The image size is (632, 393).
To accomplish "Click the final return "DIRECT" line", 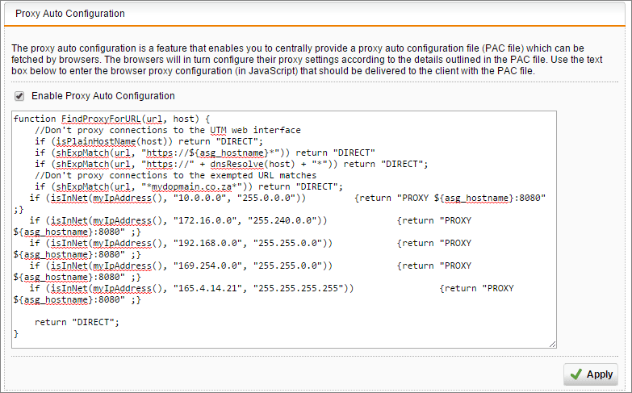I will click(x=77, y=322).
